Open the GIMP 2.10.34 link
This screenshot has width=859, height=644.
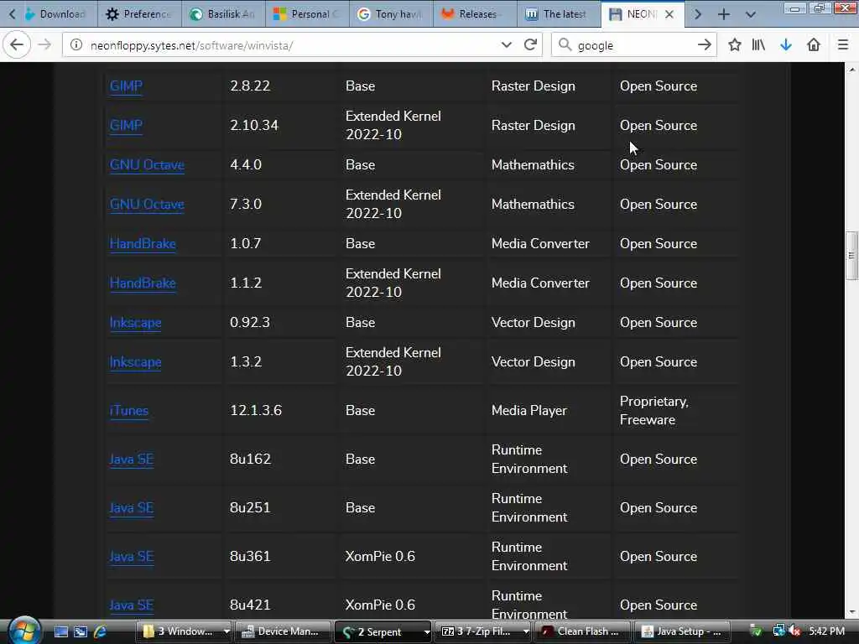point(126,126)
